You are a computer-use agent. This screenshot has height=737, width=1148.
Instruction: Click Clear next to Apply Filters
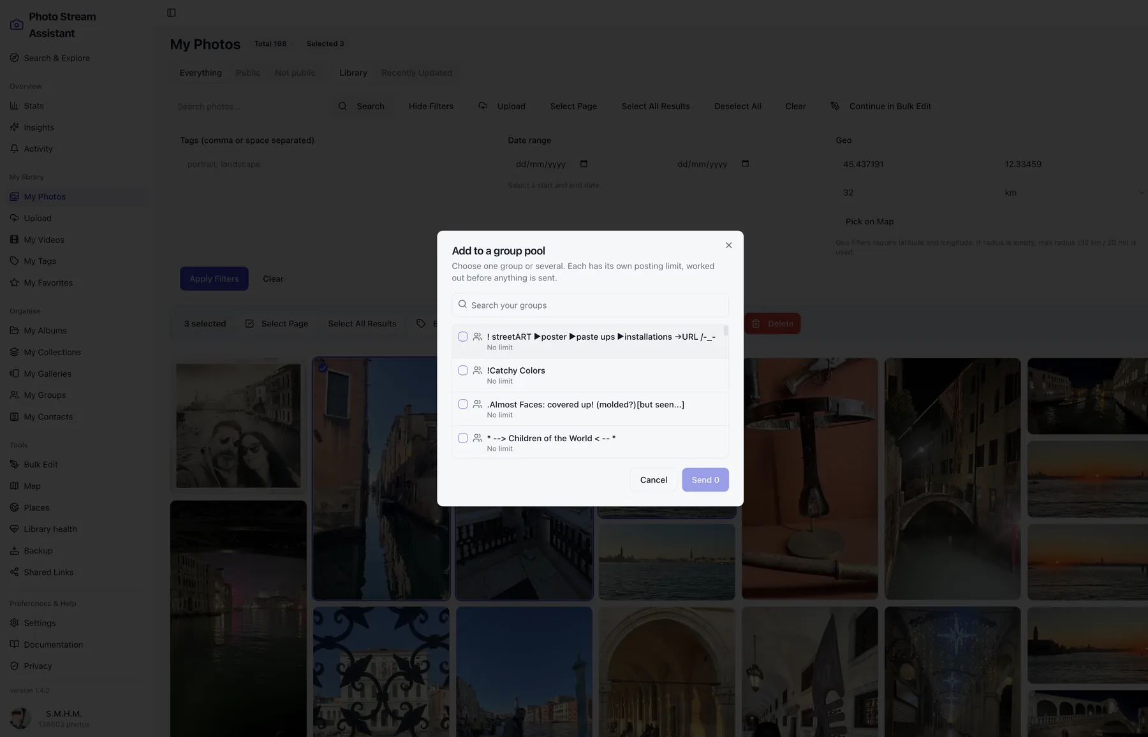[x=273, y=279]
